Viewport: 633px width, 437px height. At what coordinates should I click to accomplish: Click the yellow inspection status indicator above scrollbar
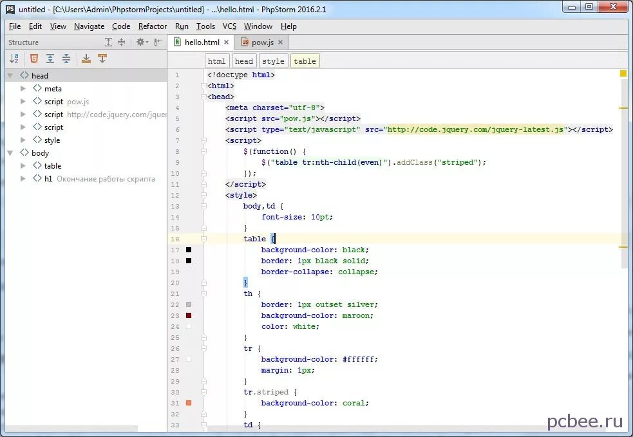pyautogui.click(x=623, y=73)
